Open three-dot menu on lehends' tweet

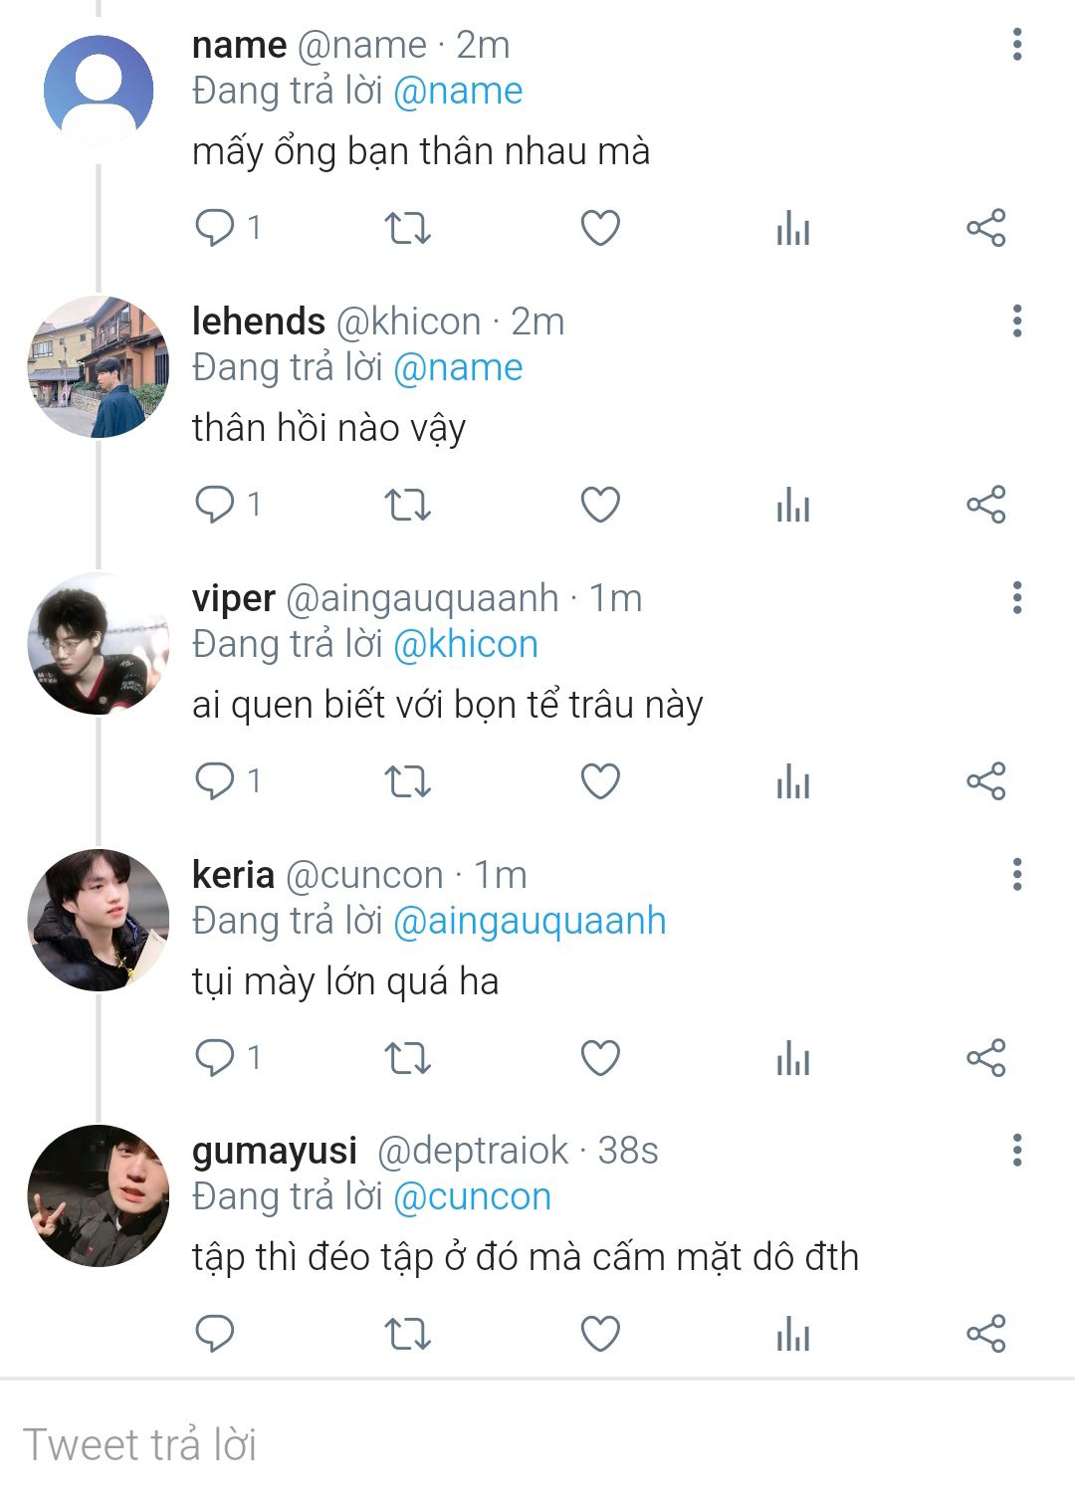(1016, 322)
